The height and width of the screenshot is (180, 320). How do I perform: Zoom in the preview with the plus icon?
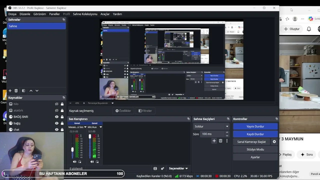[84, 103]
